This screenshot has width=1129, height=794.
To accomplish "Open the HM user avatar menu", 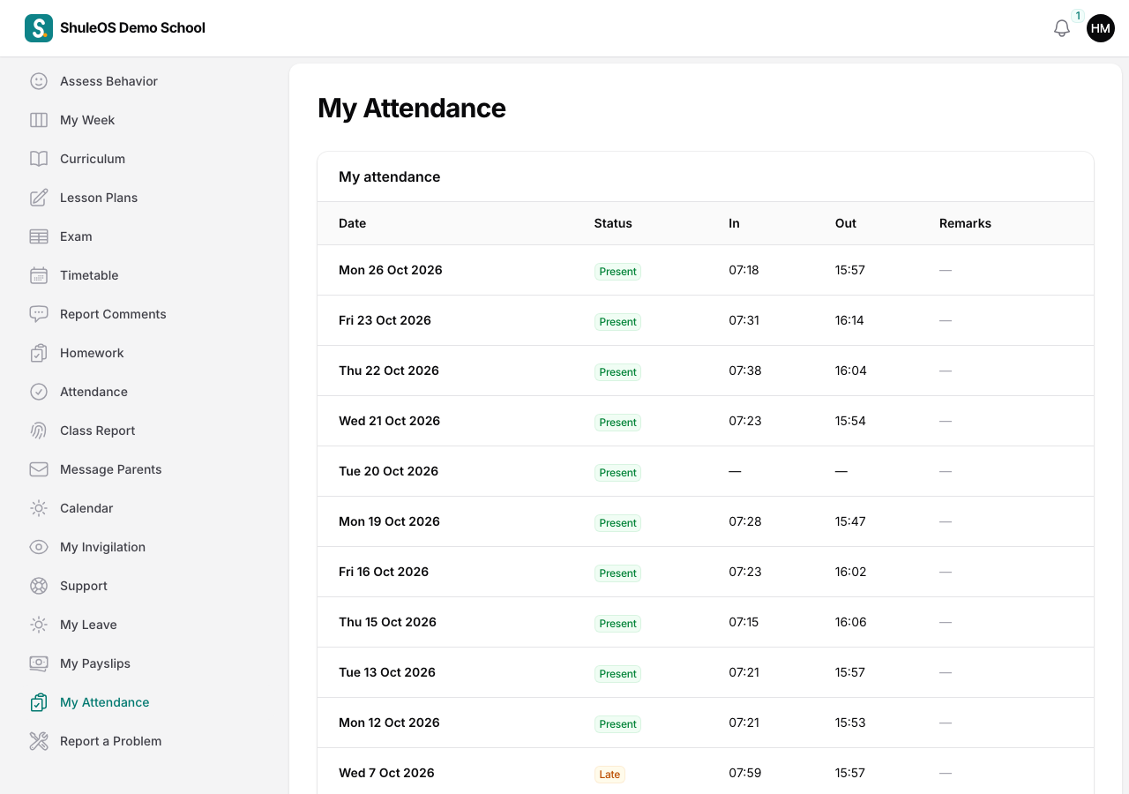I will click(x=1101, y=28).
